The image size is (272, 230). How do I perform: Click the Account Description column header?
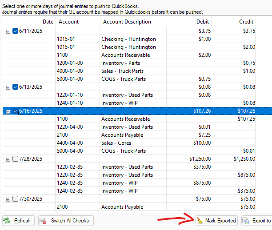click(x=127, y=22)
